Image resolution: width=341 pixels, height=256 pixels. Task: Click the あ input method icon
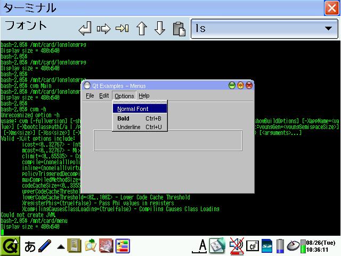(30, 246)
